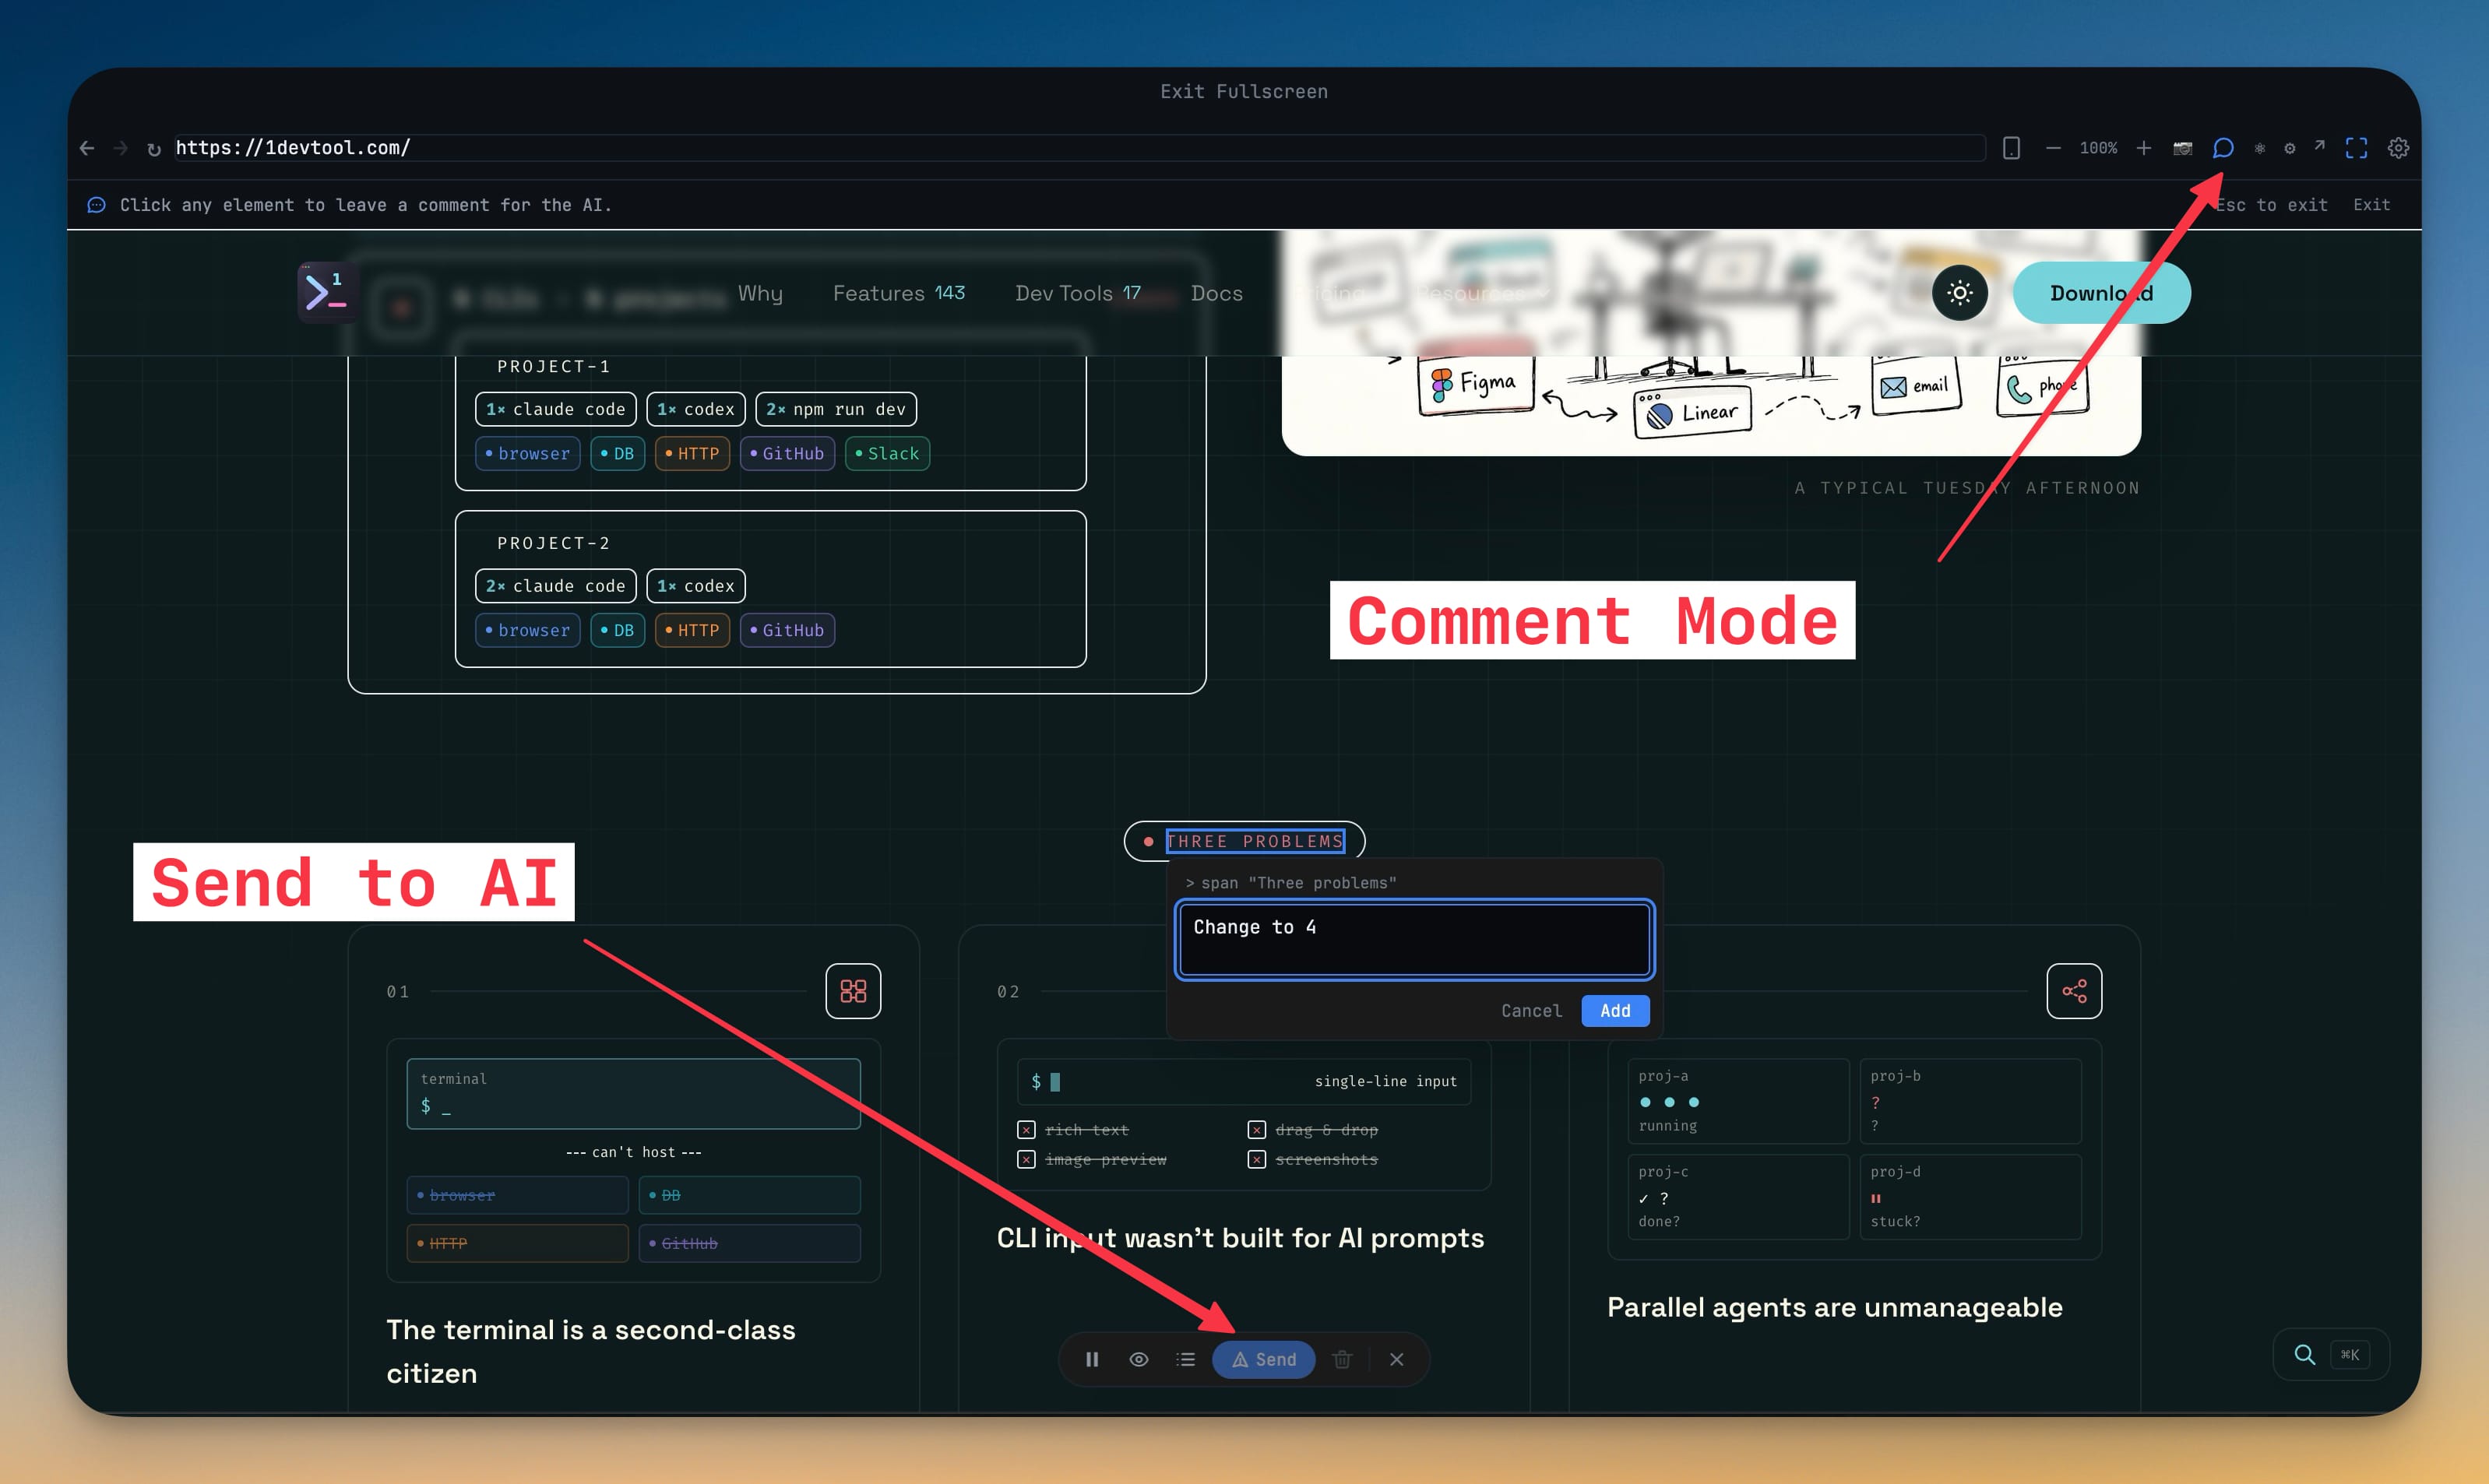Click the Slack tag in PROJECT-1
Image resolution: width=2489 pixels, height=1484 pixels.
point(887,453)
